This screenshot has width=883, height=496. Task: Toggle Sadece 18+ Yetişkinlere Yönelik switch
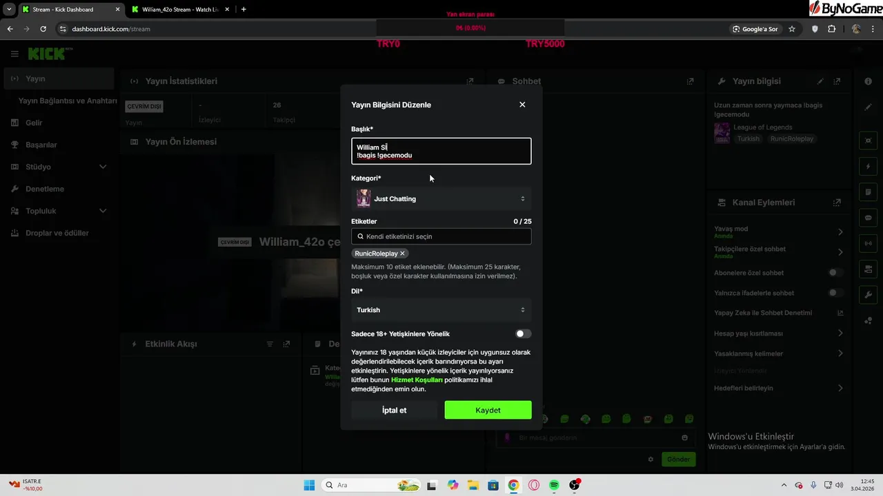coord(524,334)
